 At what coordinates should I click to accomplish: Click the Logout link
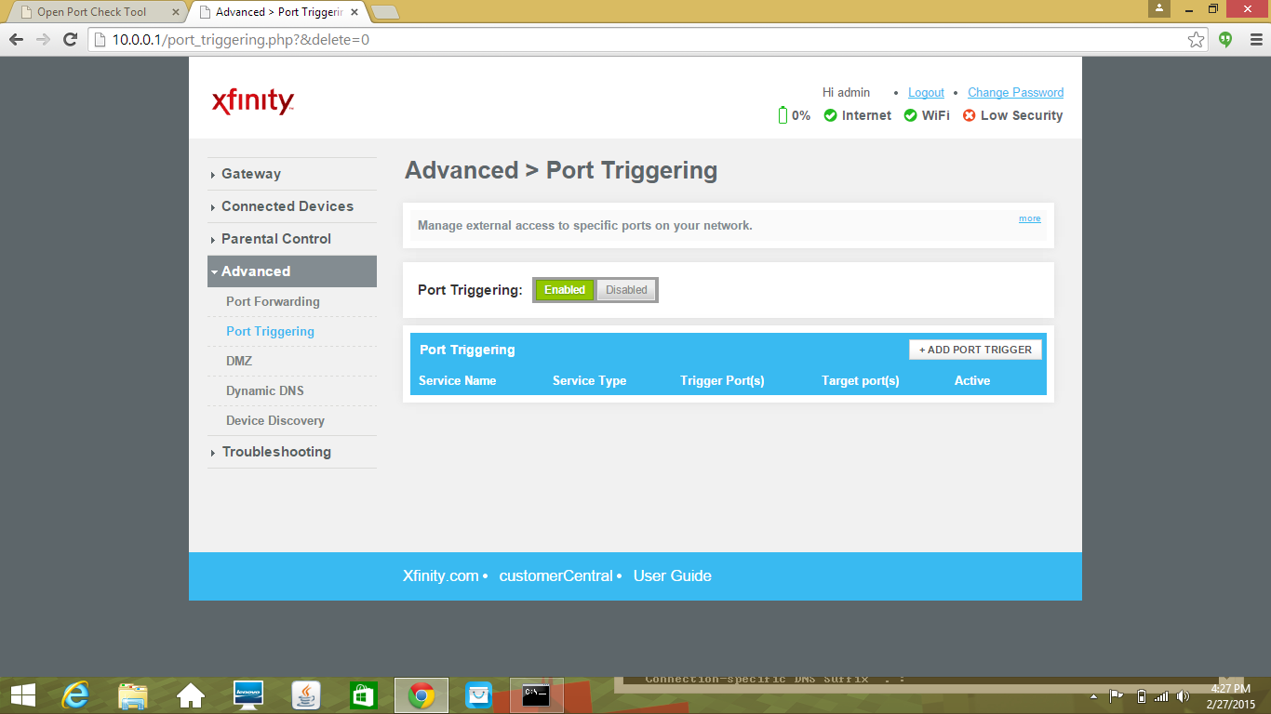(x=926, y=92)
